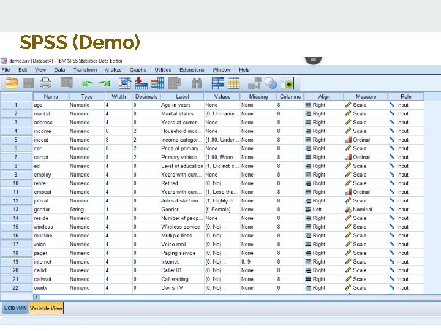
Task: Click the Insert cases icon
Action: click(x=217, y=83)
